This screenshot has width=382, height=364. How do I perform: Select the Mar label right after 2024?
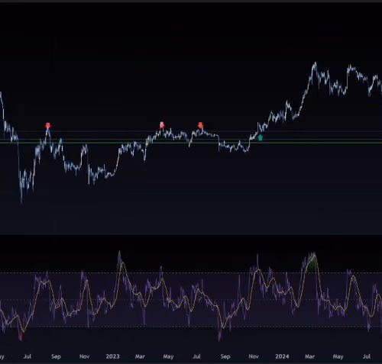click(x=309, y=356)
